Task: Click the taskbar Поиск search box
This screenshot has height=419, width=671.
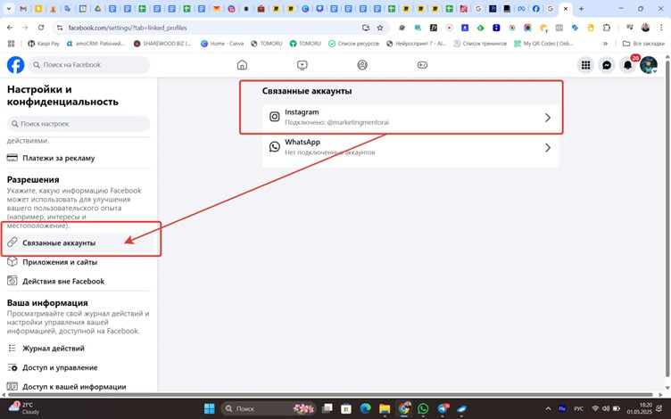Action: point(268,408)
